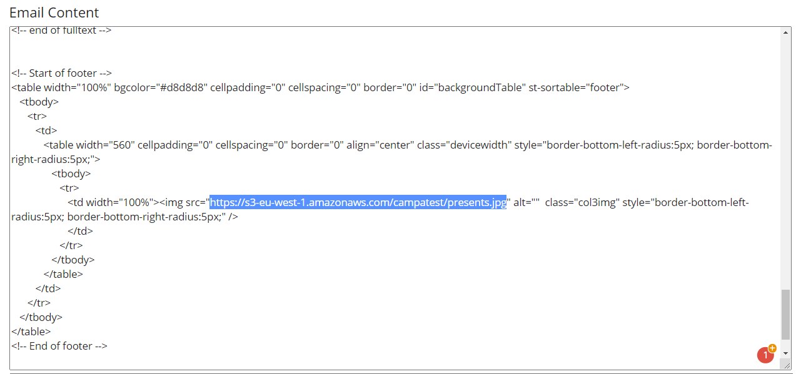This screenshot has height=374, width=801.
Task: Click the final closing </table> tag line
Action: 31,332
